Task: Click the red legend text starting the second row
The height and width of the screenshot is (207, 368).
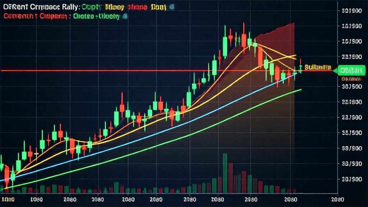Action: pos(35,16)
